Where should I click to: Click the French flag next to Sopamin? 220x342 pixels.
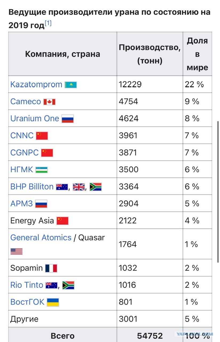tap(51, 268)
